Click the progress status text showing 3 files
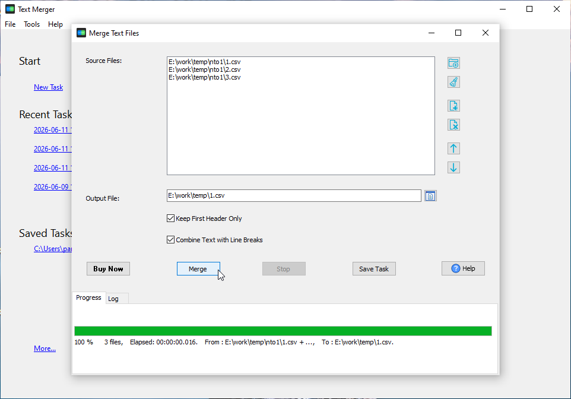Image resolution: width=571 pixels, height=399 pixels. coord(234,342)
